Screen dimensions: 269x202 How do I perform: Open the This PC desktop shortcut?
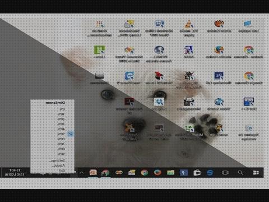pyautogui.click(x=248, y=26)
